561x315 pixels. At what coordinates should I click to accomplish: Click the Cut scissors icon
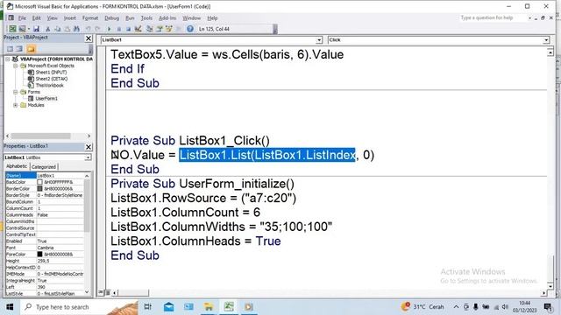47,29
